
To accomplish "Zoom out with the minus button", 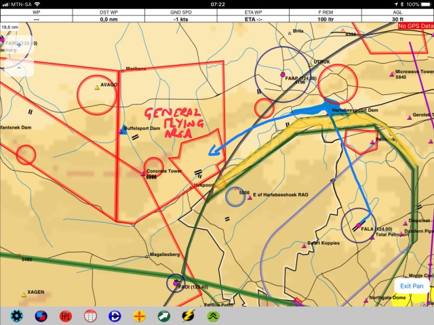I will [19, 68].
